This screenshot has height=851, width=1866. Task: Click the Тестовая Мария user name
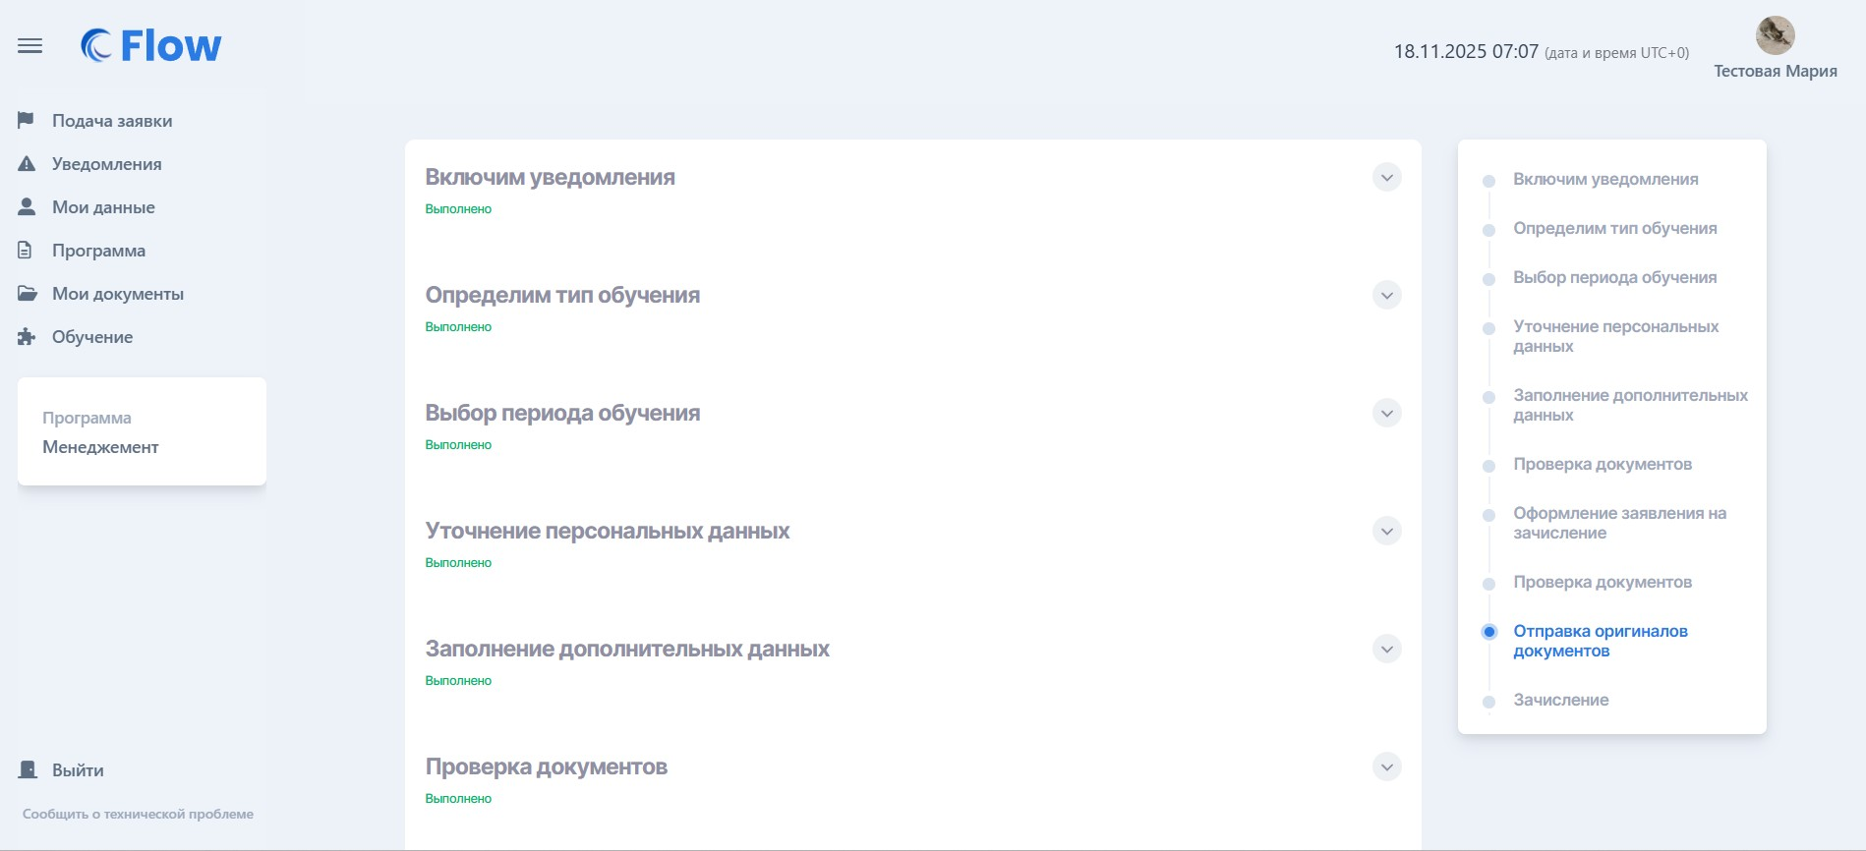pyautogui.click(x=1775, y=71)
